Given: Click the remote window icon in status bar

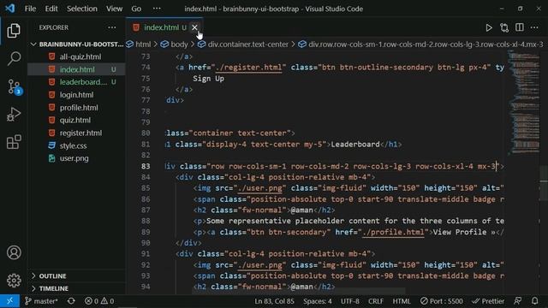Looking at the screenshot, I should (9, 301).
